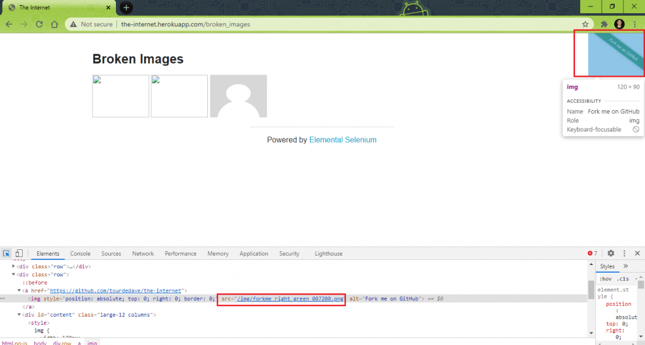Open the Performance tab
This screenshot has height=345, width=645.
click(181, 254)
